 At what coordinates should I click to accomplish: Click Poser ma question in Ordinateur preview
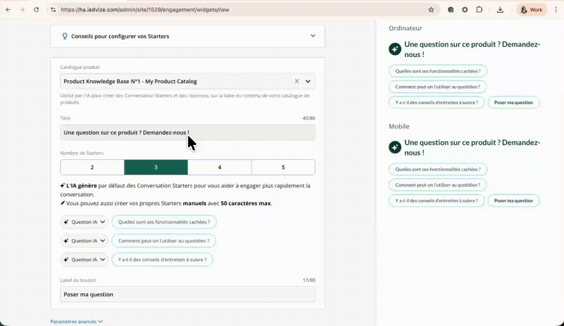(513, 102)
